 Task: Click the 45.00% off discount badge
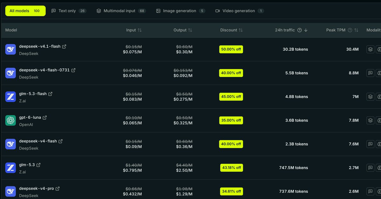[231, 97]
